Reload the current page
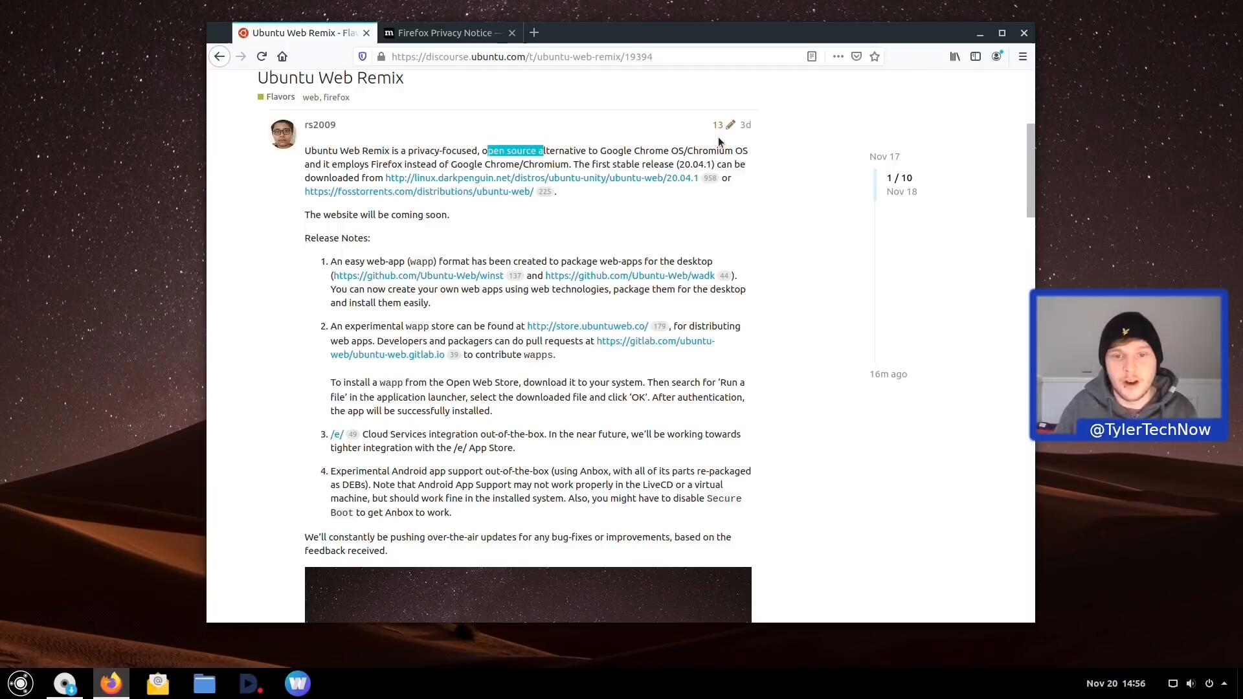The width and height of the screenshot is (1243, 699). coord(262,56)
